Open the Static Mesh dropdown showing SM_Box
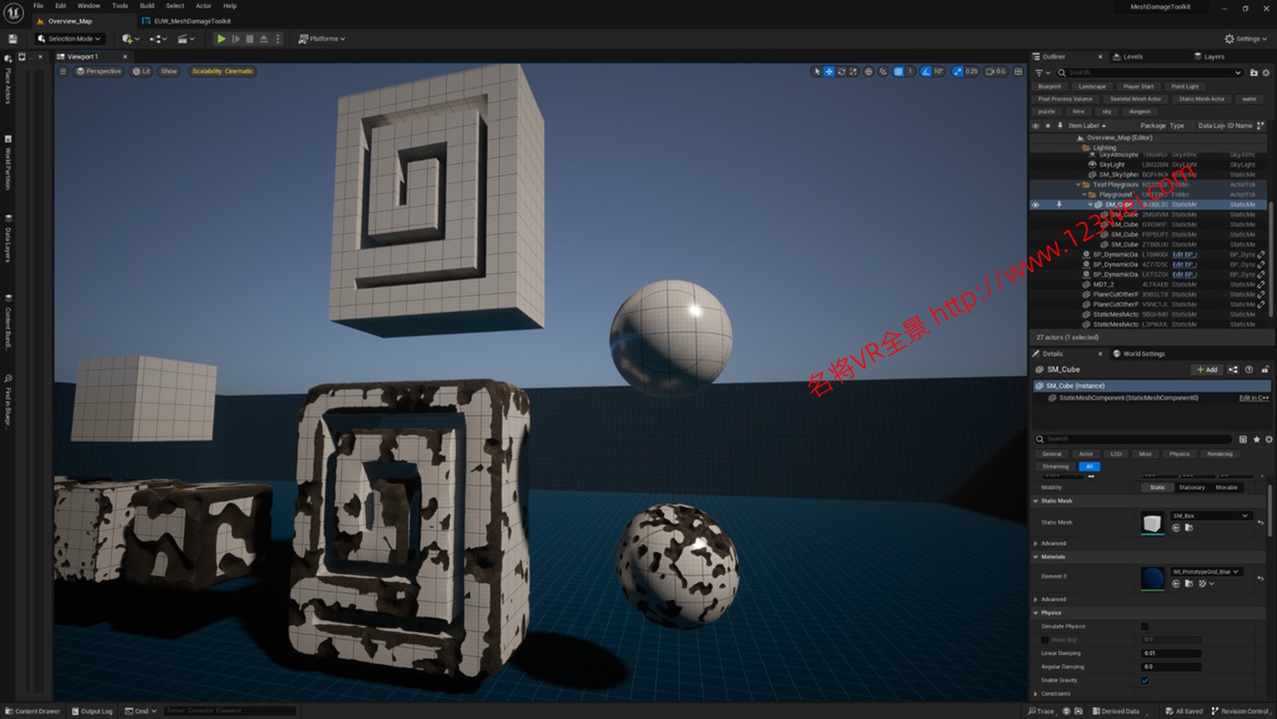 [x=1210, y=516]
